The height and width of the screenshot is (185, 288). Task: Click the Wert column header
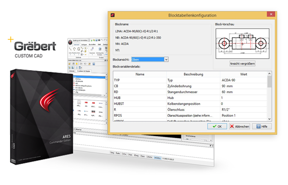pos(243,74)
